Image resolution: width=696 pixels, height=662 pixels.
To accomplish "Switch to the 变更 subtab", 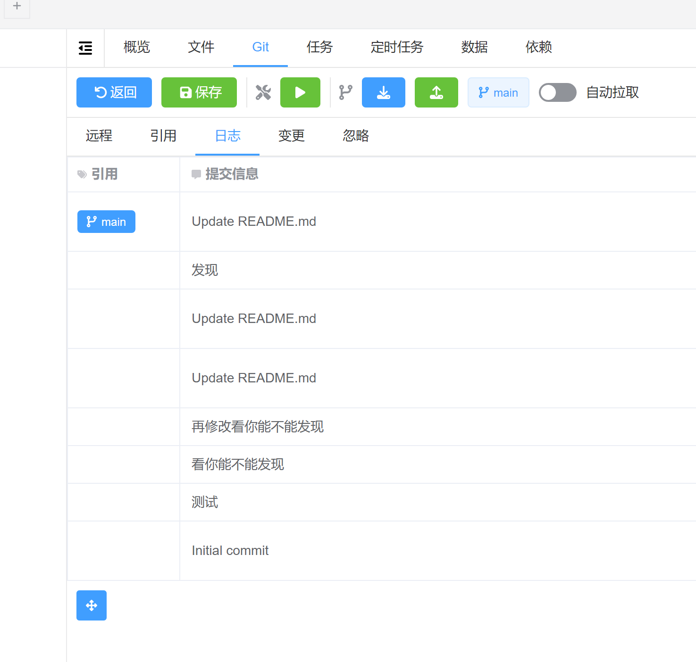I will pyautogui.click(x=291, y=136).
